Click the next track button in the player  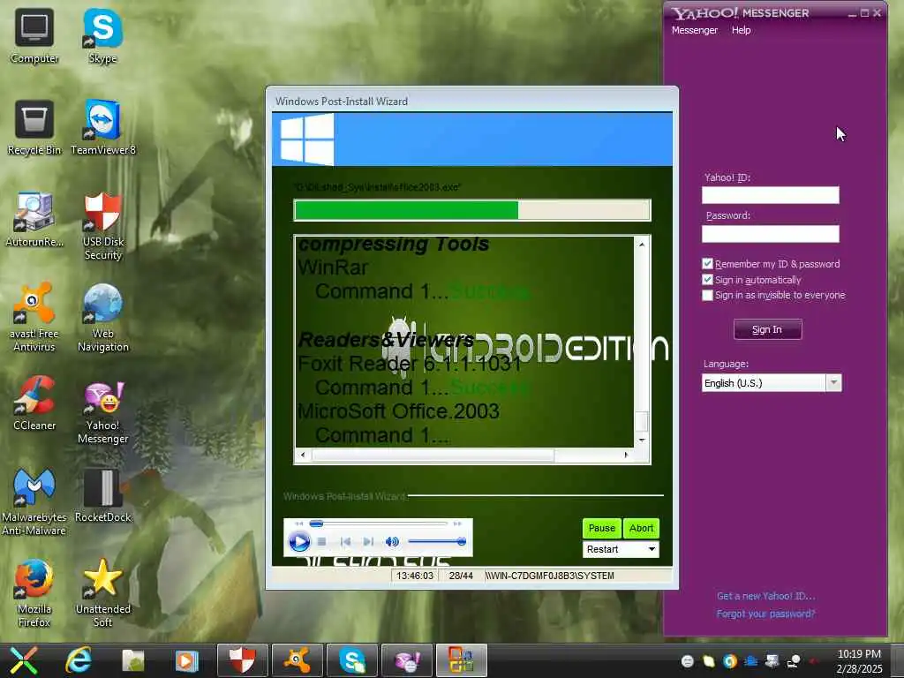pyautogui.click(x=368, y=541)
